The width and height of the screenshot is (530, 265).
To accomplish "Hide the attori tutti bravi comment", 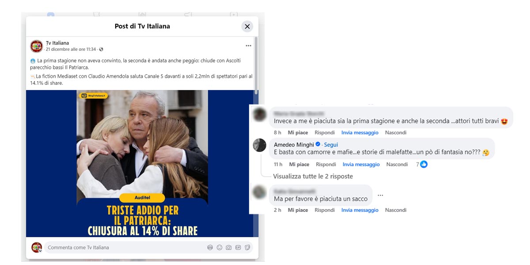I will pyautogui.click(x=396, y=132).
